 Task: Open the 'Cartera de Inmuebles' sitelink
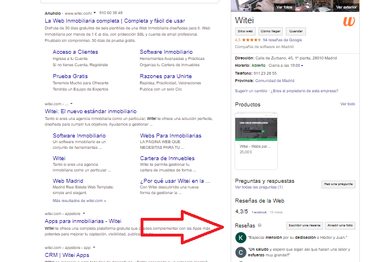coord(167,158)
